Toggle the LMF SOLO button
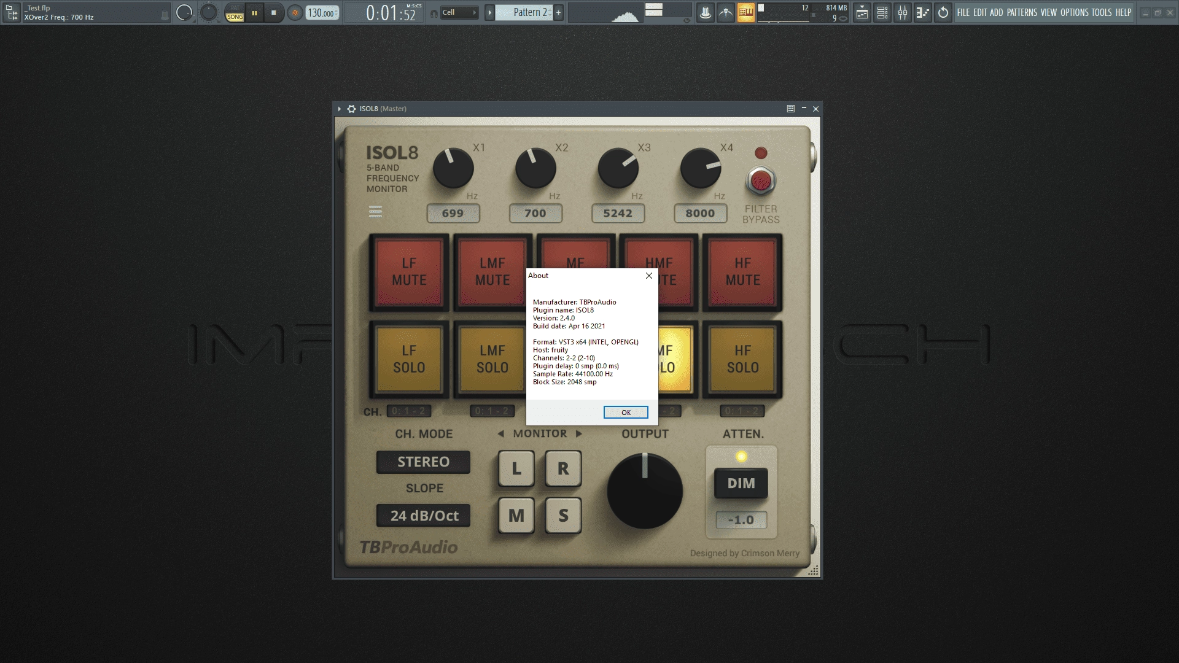Image resolution: width=1179 pixels, height=663 pixels. tap(491, 359)
